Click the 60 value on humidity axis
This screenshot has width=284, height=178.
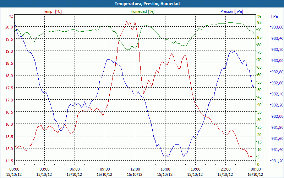[x=260, y=75]
